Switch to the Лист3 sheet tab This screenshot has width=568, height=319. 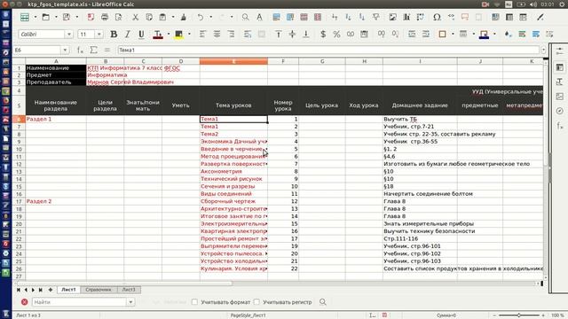128,290
